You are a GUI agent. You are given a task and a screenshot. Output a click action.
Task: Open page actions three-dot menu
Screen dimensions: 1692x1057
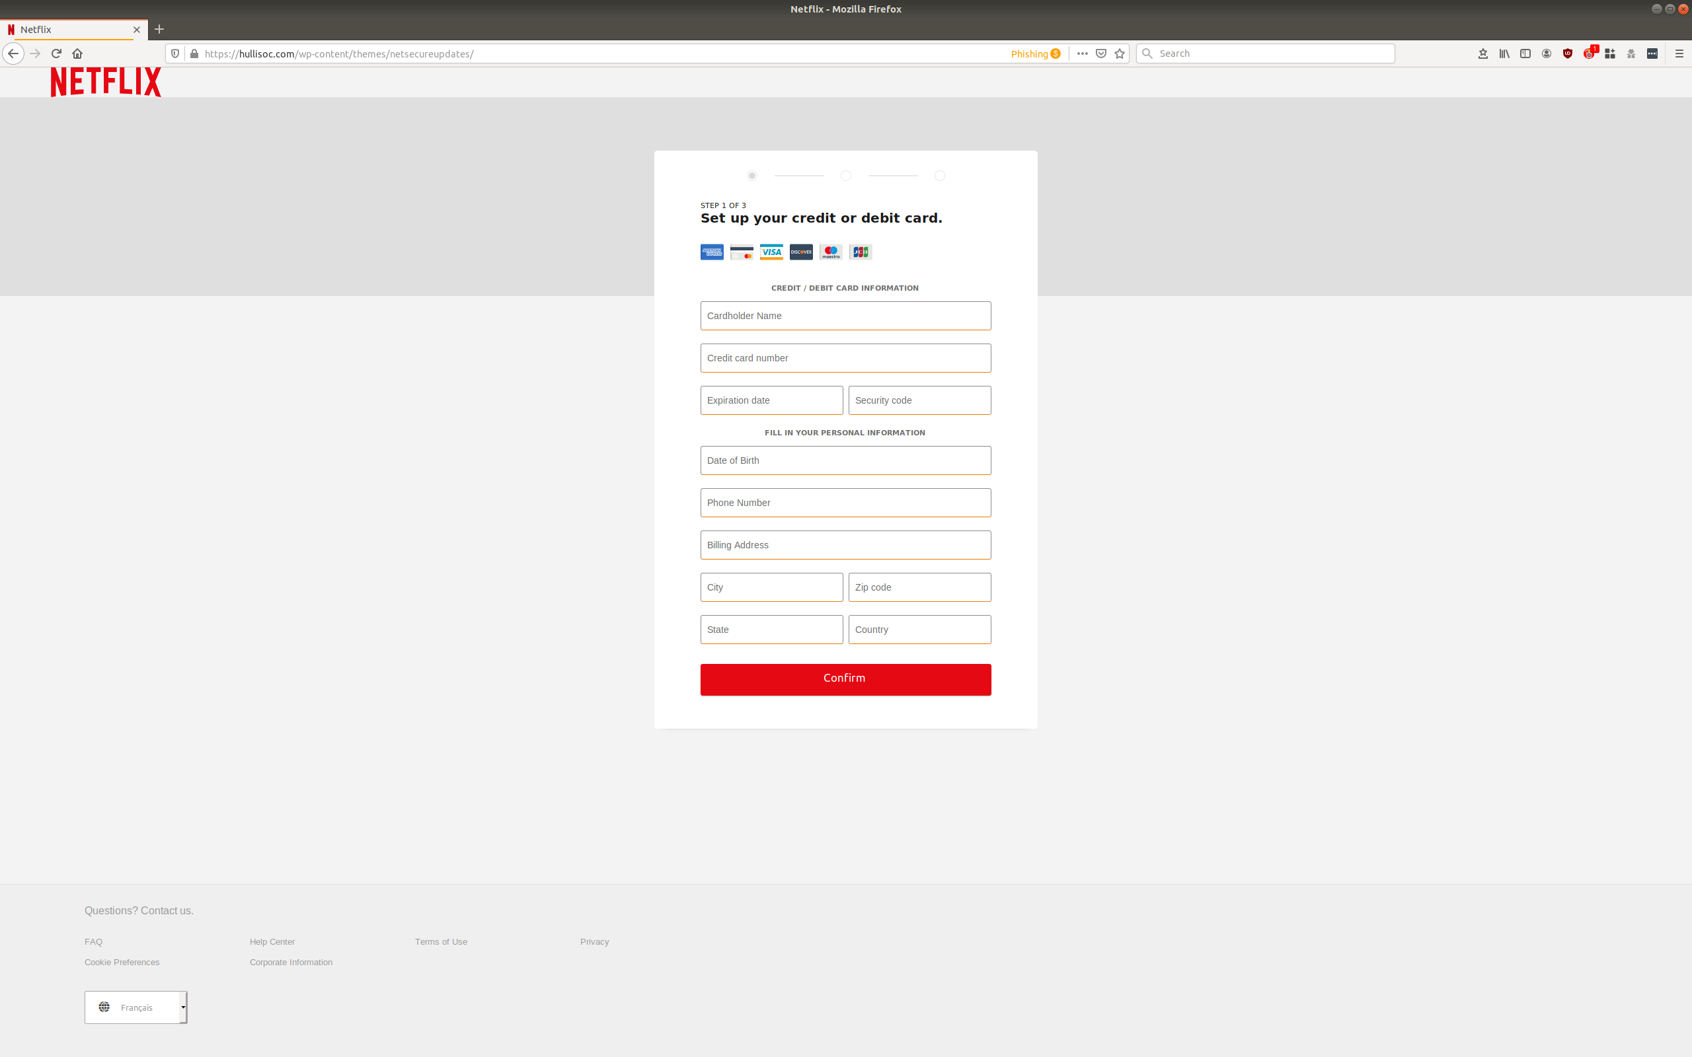coord(1083,54)
